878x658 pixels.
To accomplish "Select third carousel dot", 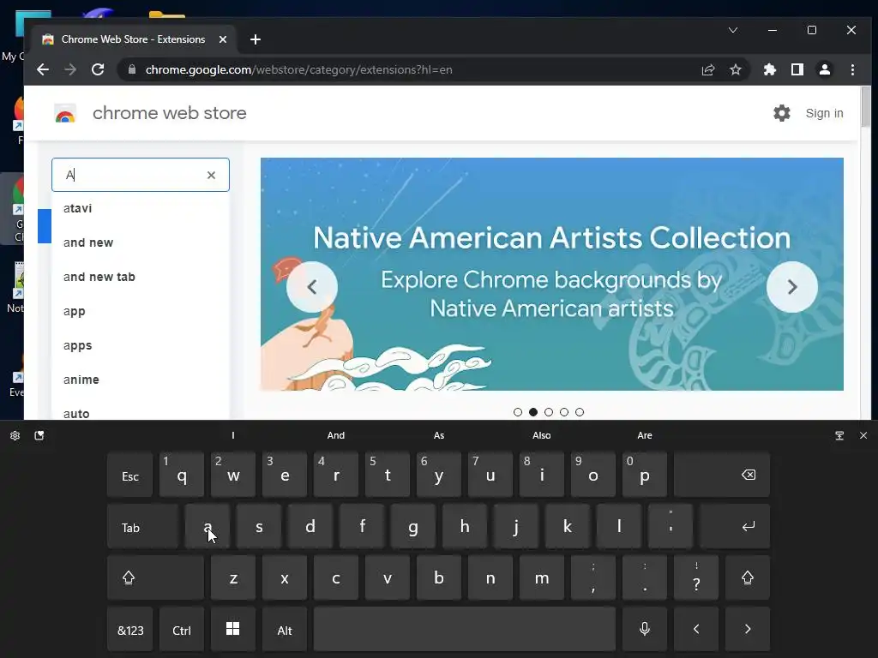I will (x=549, y=412).
